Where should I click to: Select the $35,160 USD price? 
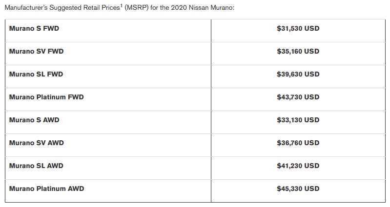click(x=298, y=51)
